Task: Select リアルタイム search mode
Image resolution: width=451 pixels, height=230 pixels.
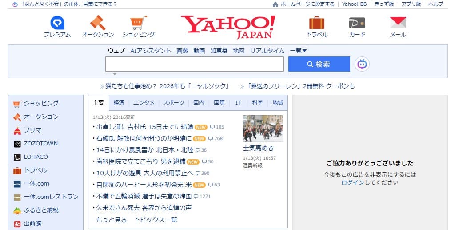Action: coord(267,51)
